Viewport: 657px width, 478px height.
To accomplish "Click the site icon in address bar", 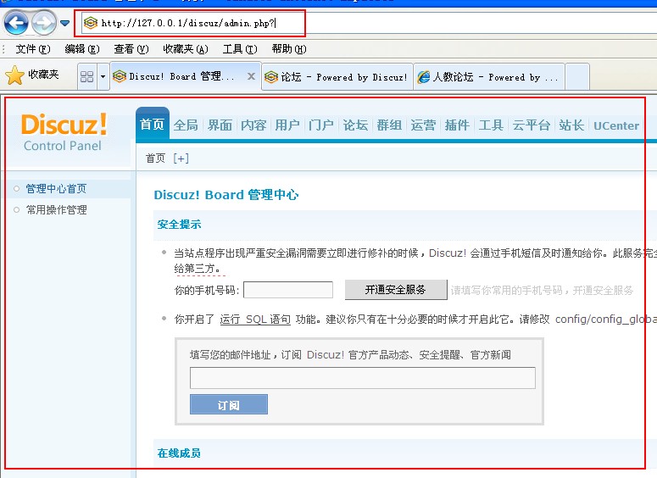I will pos(90,23).
